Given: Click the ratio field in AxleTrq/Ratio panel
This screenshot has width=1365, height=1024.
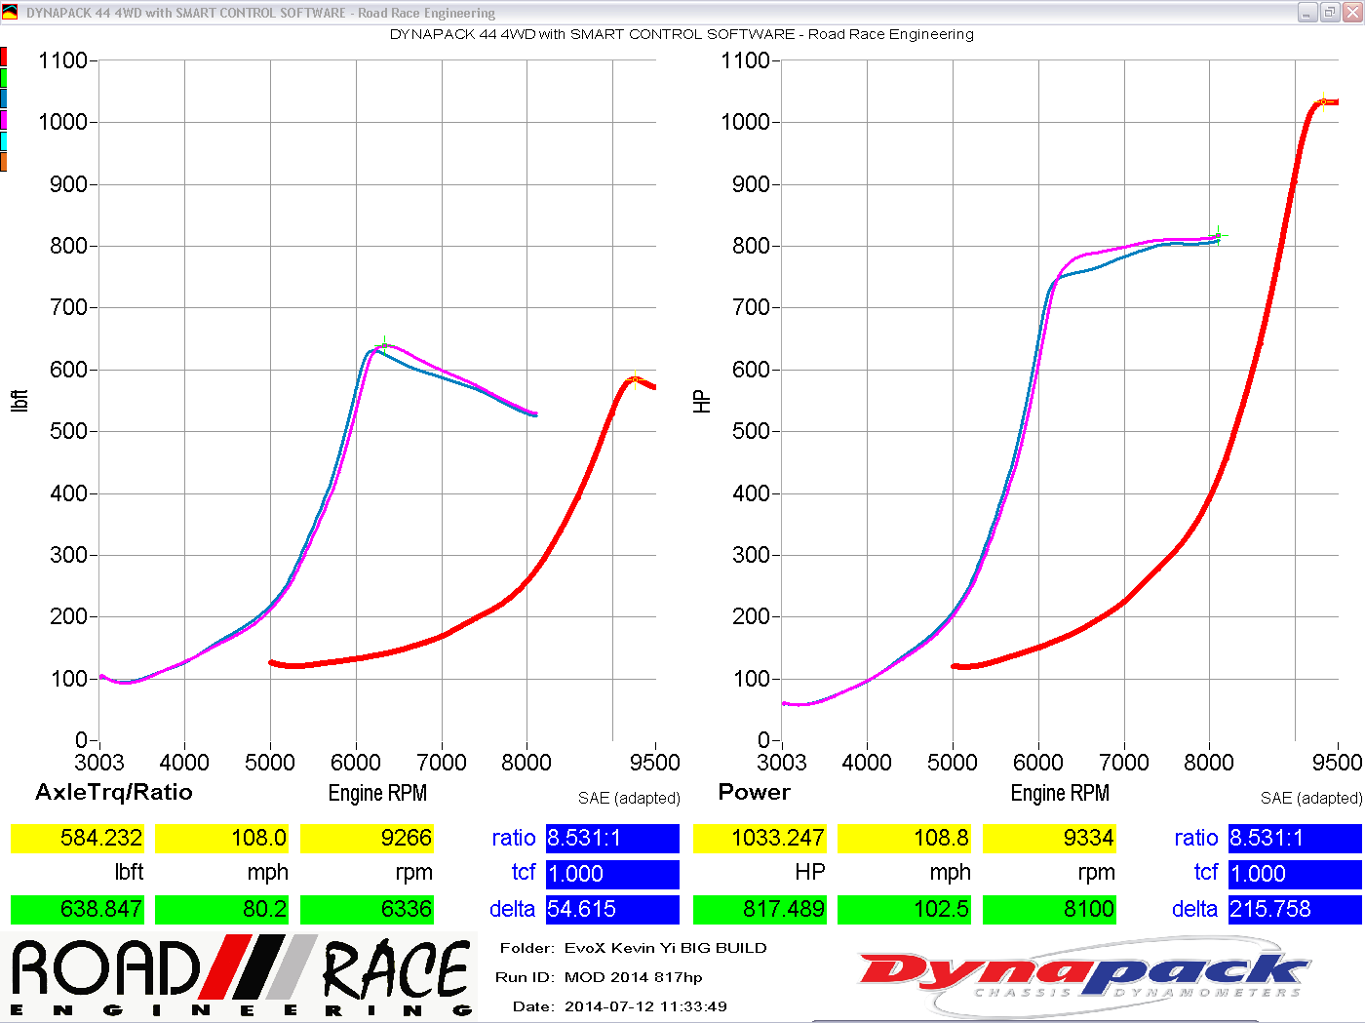Looking at the screenshot, I should coord(612,838).
